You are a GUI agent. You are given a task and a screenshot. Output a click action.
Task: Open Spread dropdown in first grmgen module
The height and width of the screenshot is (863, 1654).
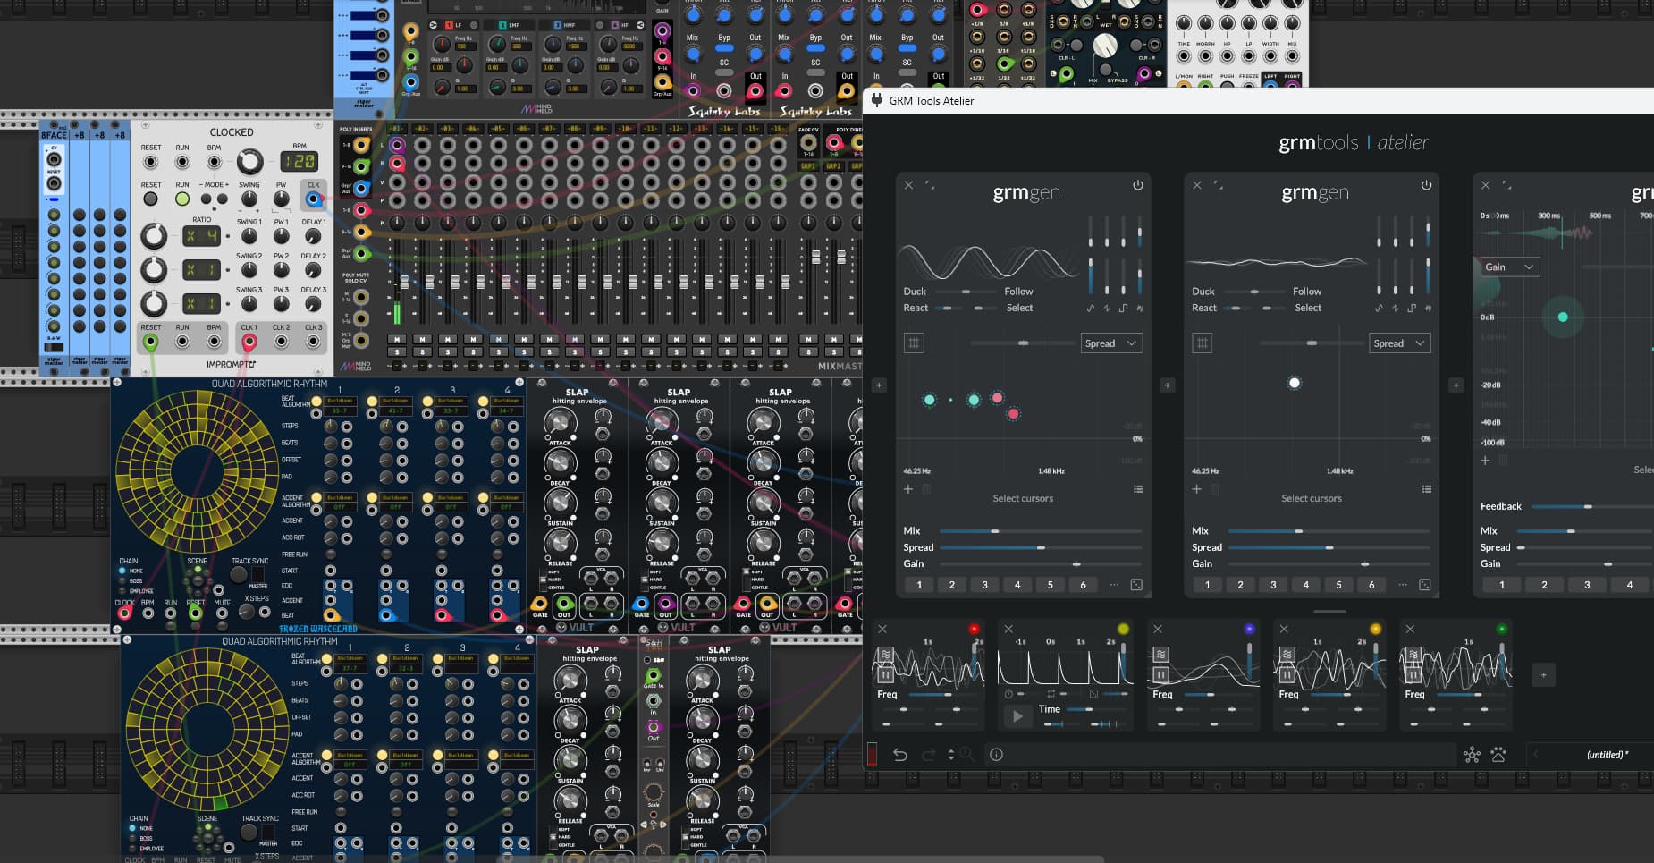click(1110, 343)
